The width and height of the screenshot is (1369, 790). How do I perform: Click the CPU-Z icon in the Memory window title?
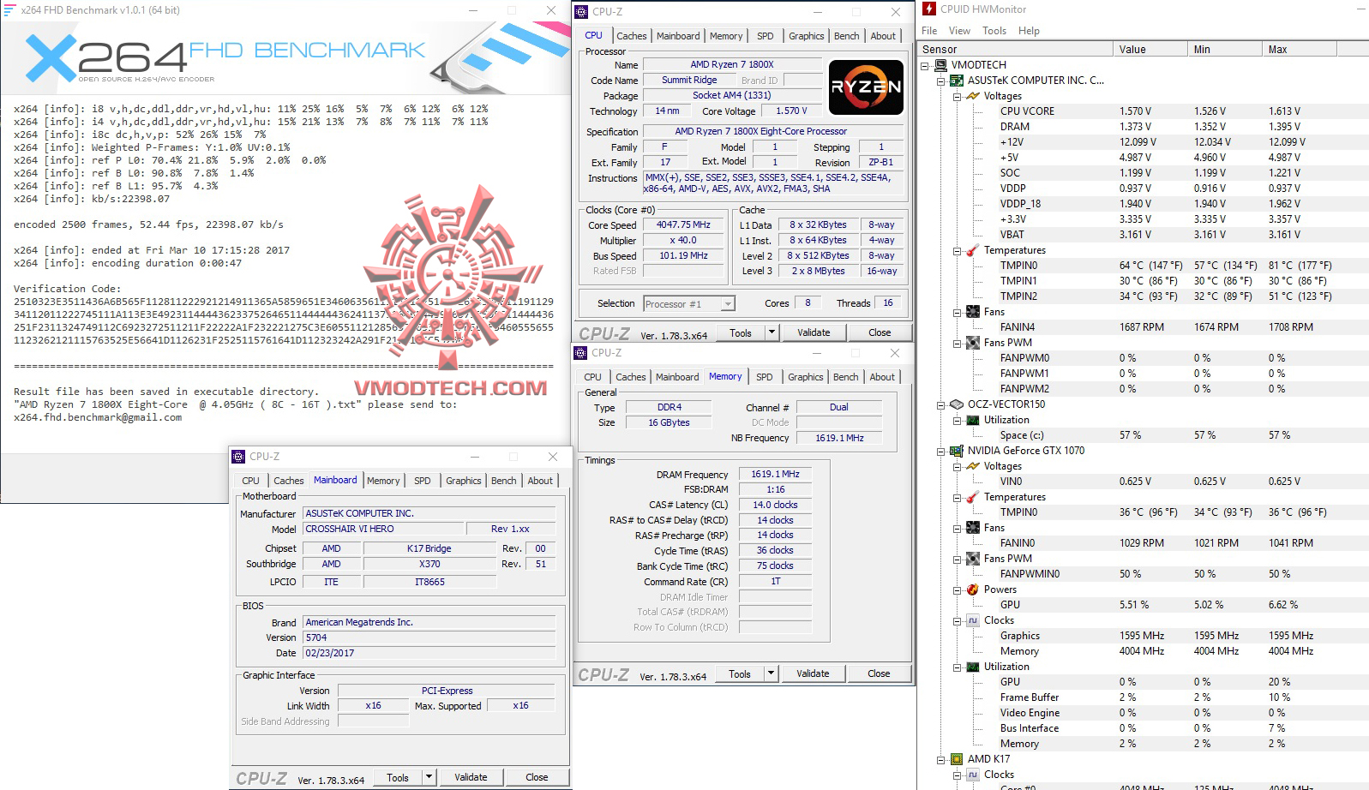(580, 353)
